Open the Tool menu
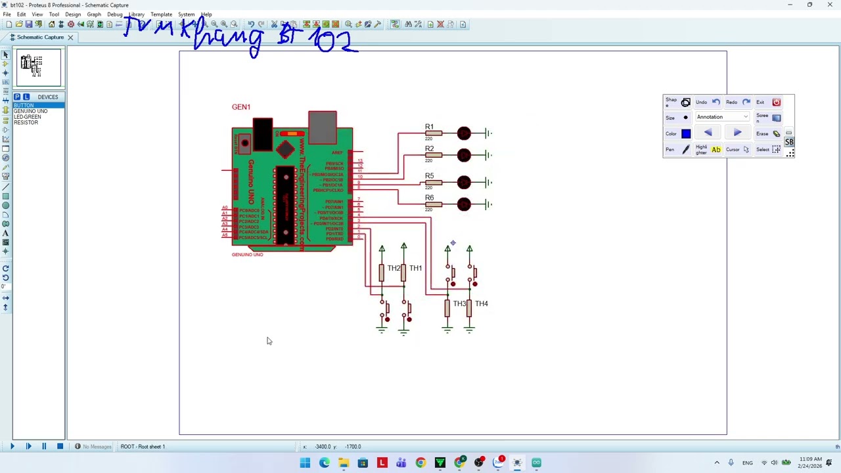The width and height of the screenshot is (841, 473). [x=54, y=14]
